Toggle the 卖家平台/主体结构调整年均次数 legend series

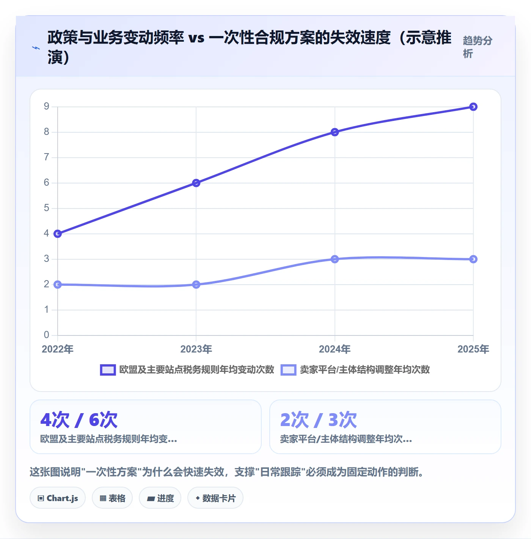(355, 370)
